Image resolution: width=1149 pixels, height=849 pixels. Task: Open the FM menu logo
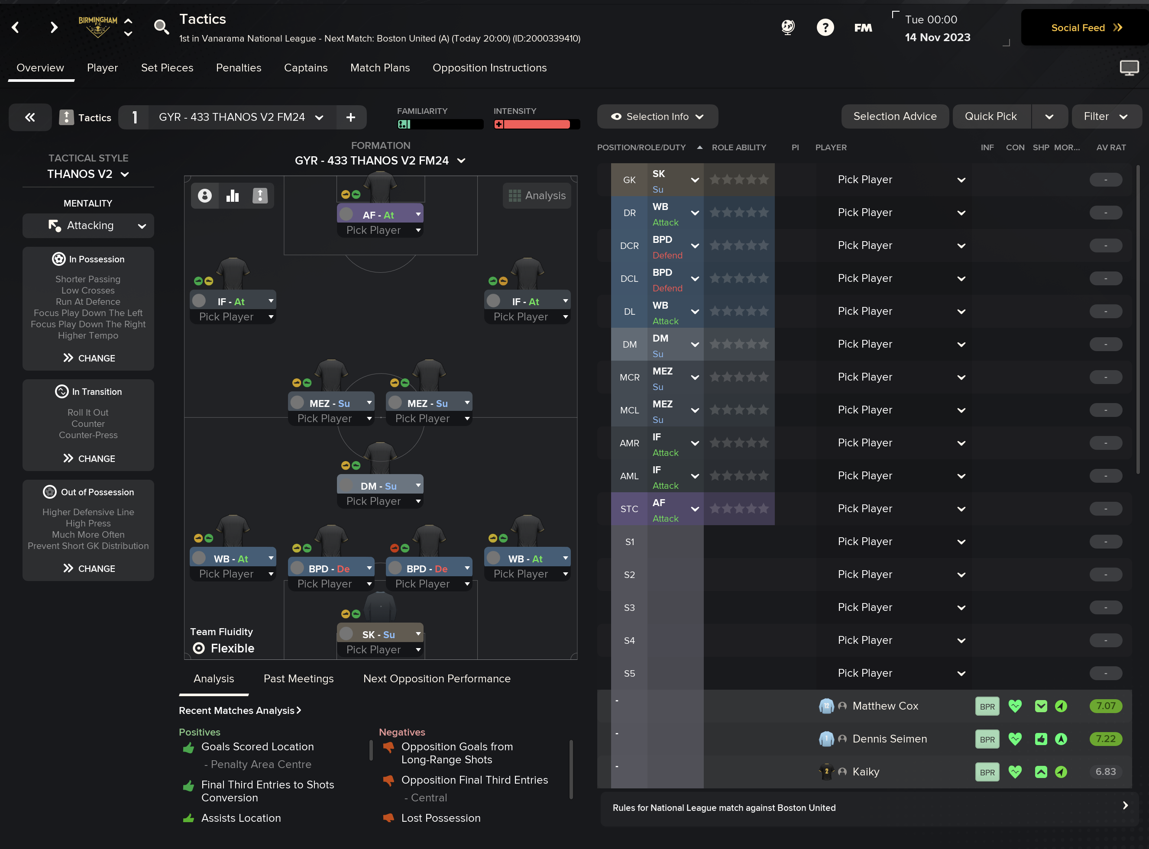(x=863, y=28)
